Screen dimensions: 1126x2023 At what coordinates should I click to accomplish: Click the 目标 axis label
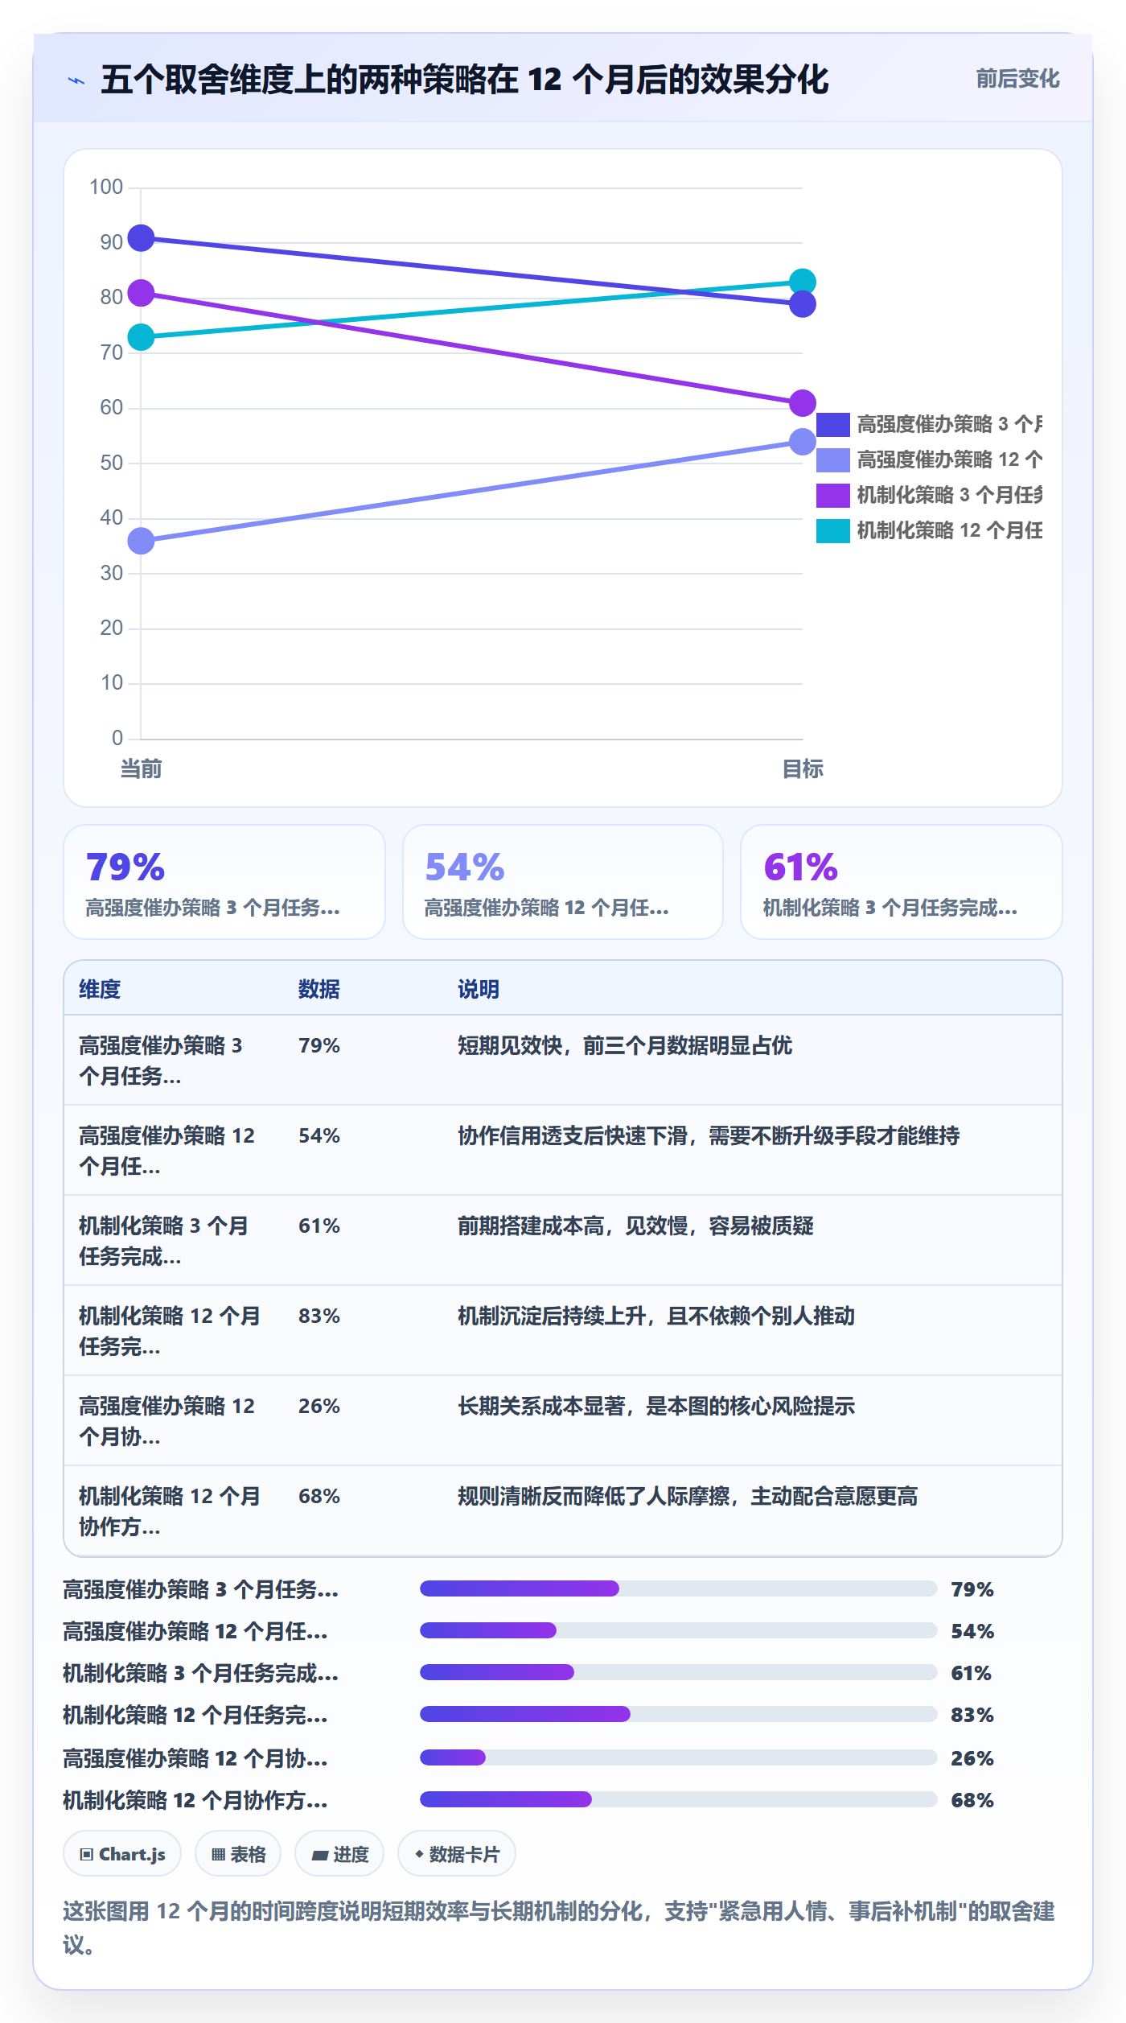tap(802, 769)
